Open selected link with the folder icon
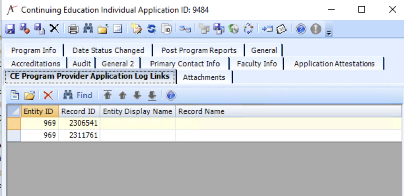 29,95
